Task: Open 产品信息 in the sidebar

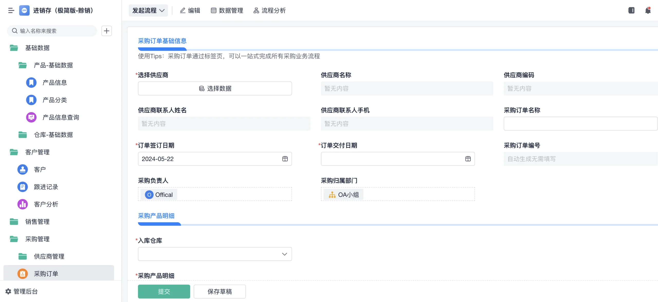Action: click(54, 82)
